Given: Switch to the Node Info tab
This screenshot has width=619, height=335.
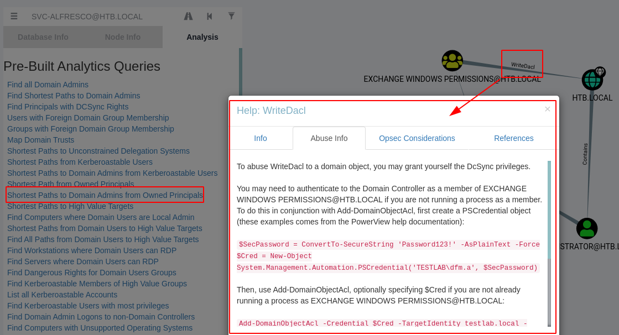Looking at the screenshot, I should click(123, 37).
